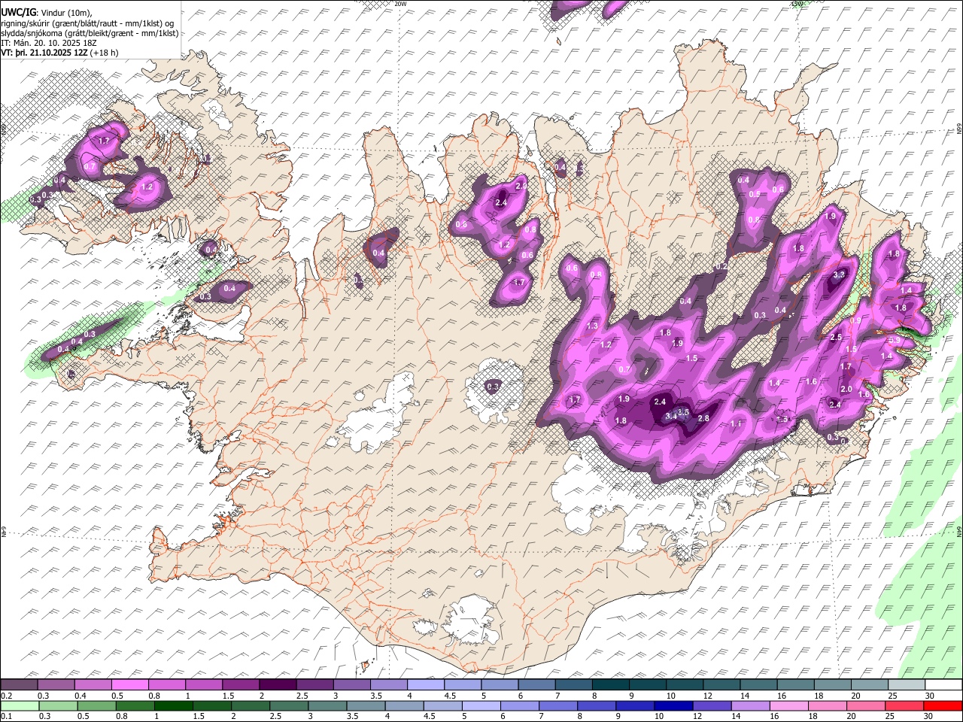Click the 3.3 snowfall value in the east
The width and height of the screenshot is (963, 722).
840,275
